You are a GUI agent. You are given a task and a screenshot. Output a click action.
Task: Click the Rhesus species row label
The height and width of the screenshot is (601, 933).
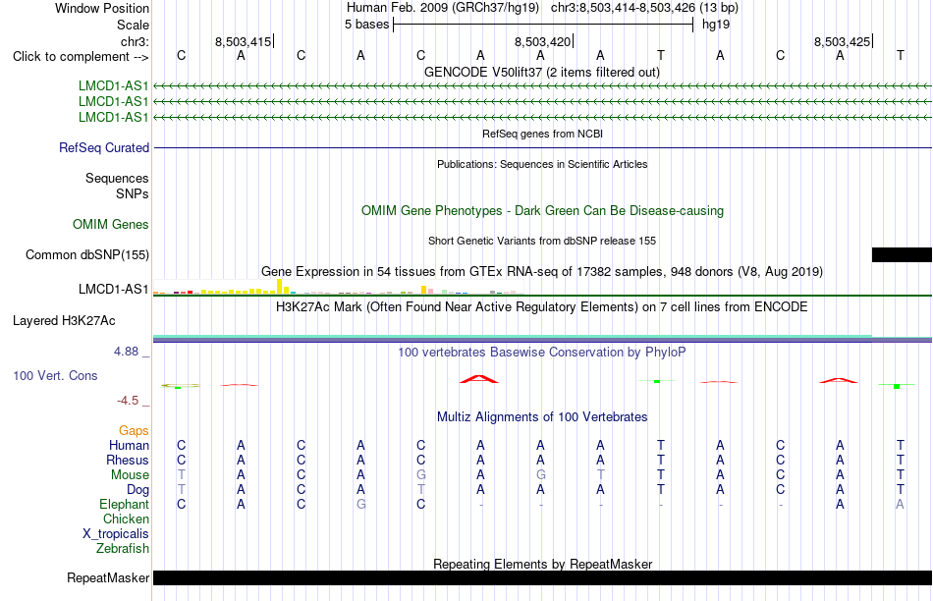tap(128, 460)
